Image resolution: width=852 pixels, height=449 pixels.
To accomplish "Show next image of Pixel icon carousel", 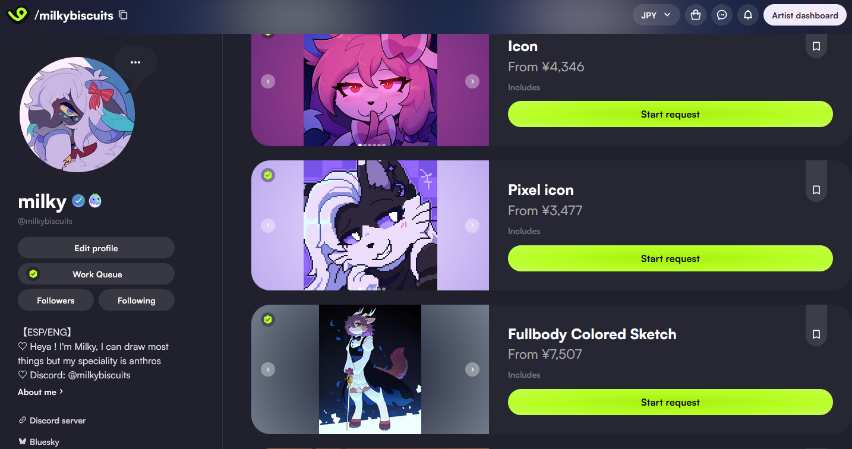I will point(472,226).
